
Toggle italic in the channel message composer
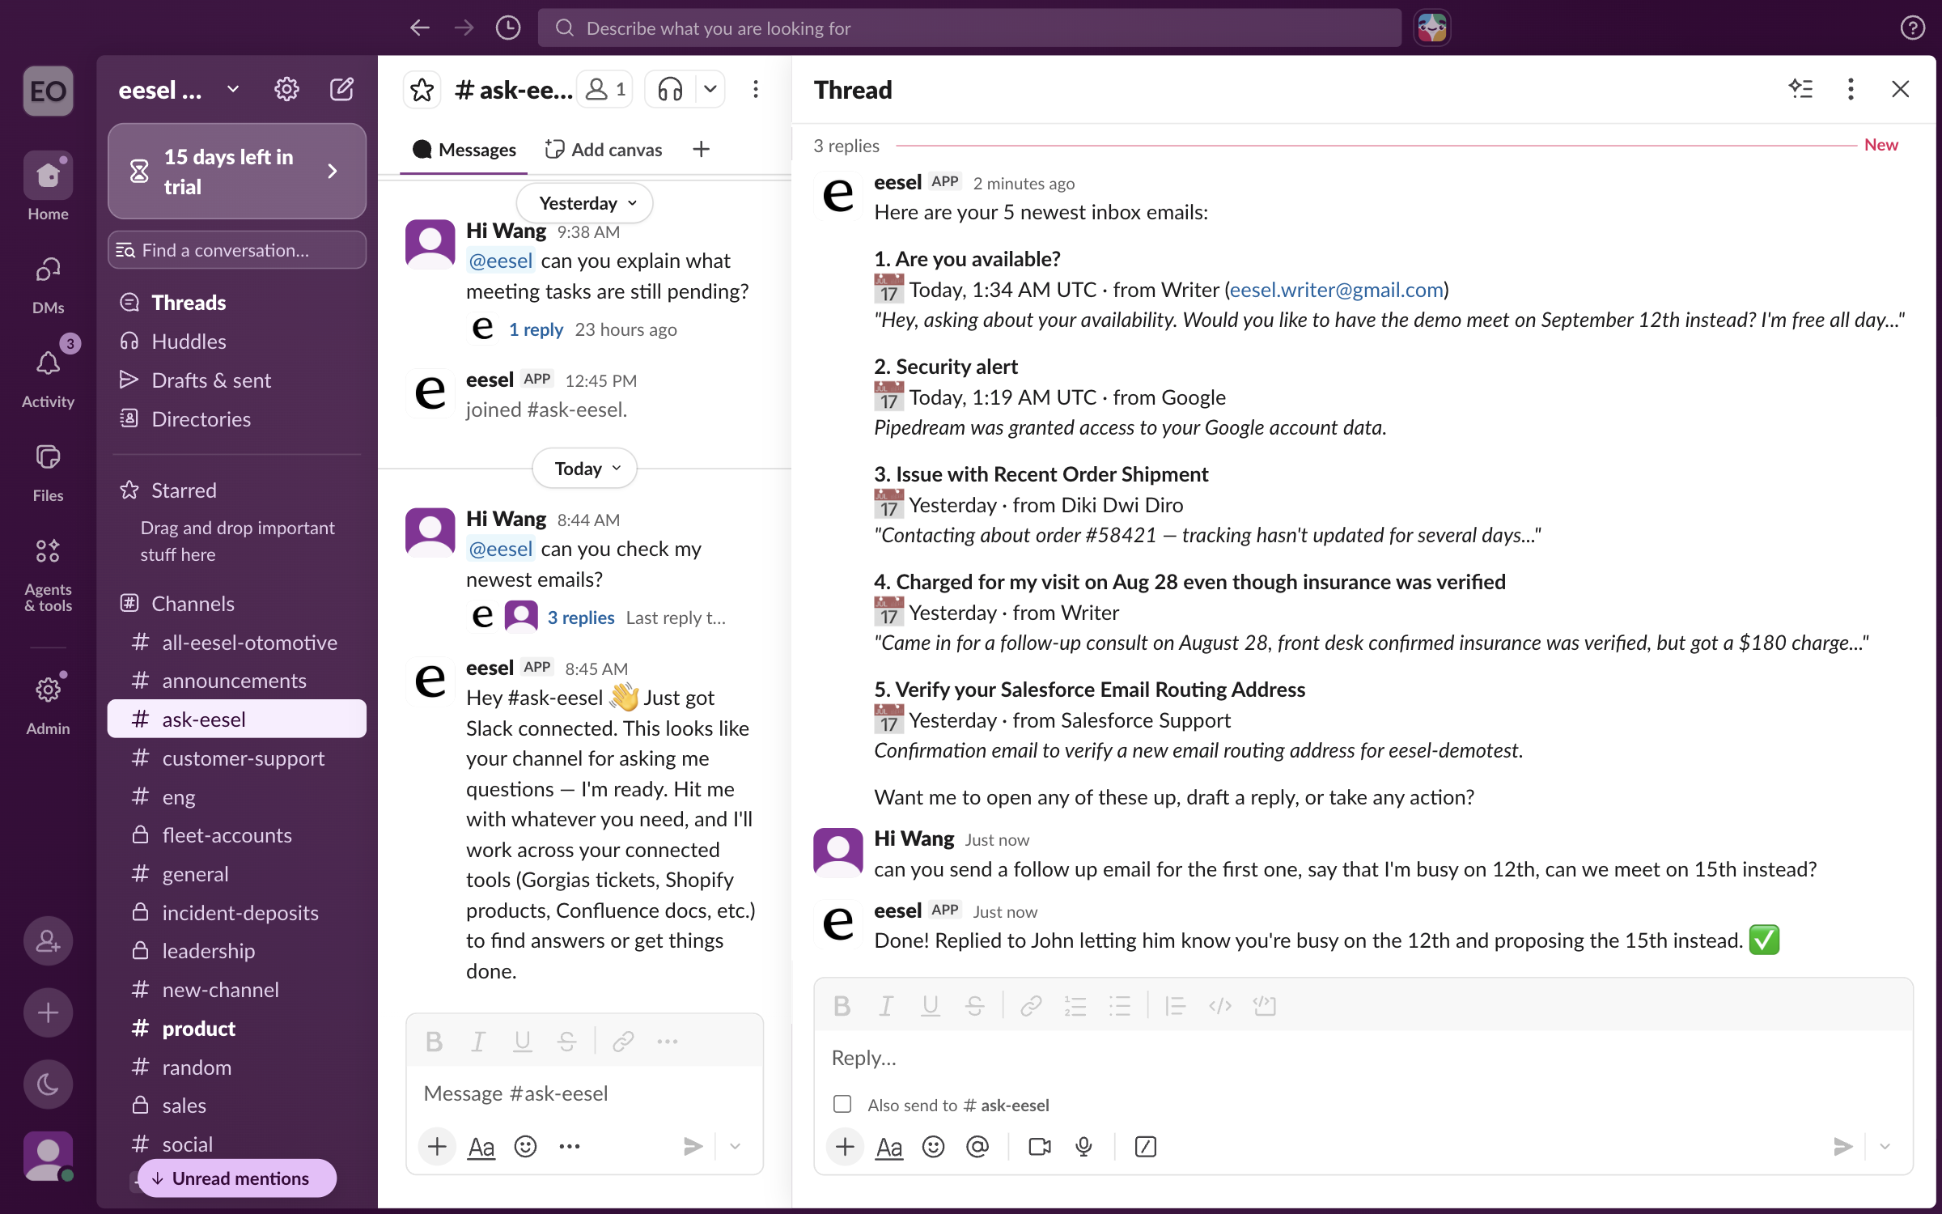click(478, 1042)
